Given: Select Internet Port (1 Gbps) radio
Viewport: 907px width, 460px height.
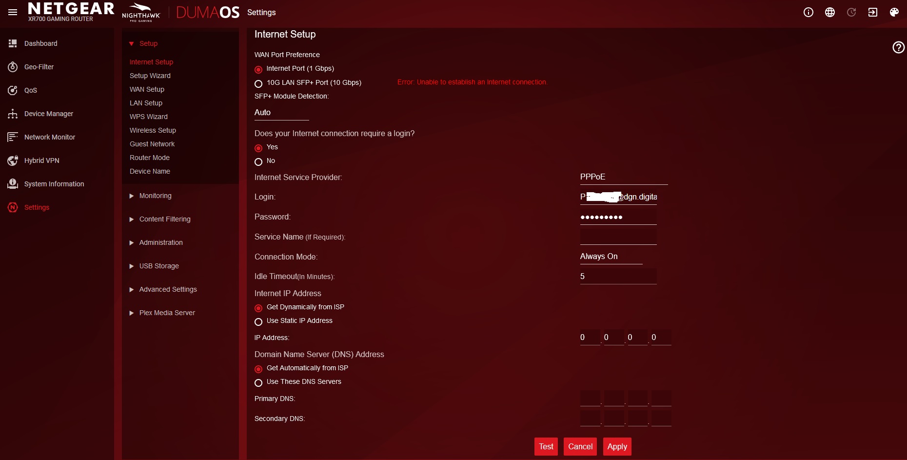Looking at the screenshot, I should click(x=258, y=69).
